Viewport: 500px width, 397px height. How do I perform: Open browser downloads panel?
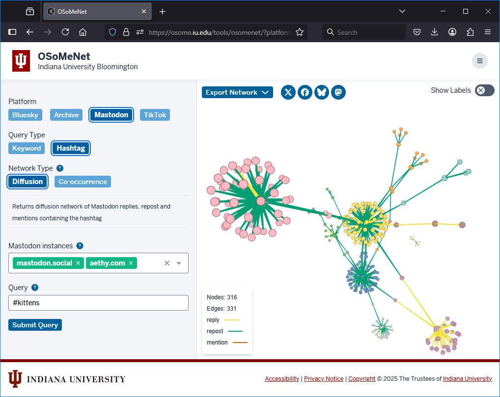coord(434,32)
